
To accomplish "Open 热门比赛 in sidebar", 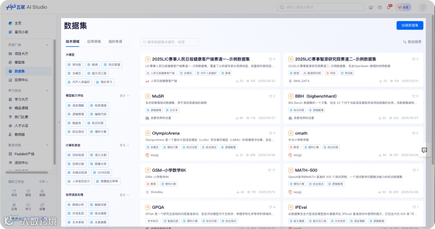I will pyautogui.click(x=18, y=117).
